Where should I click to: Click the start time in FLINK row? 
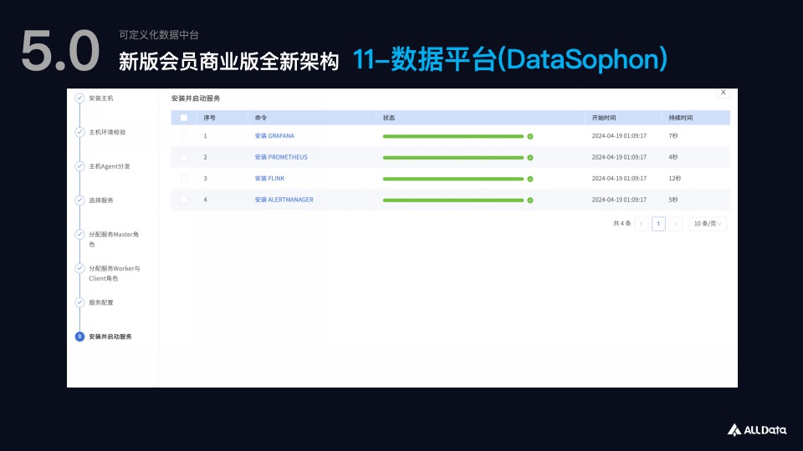619,179
